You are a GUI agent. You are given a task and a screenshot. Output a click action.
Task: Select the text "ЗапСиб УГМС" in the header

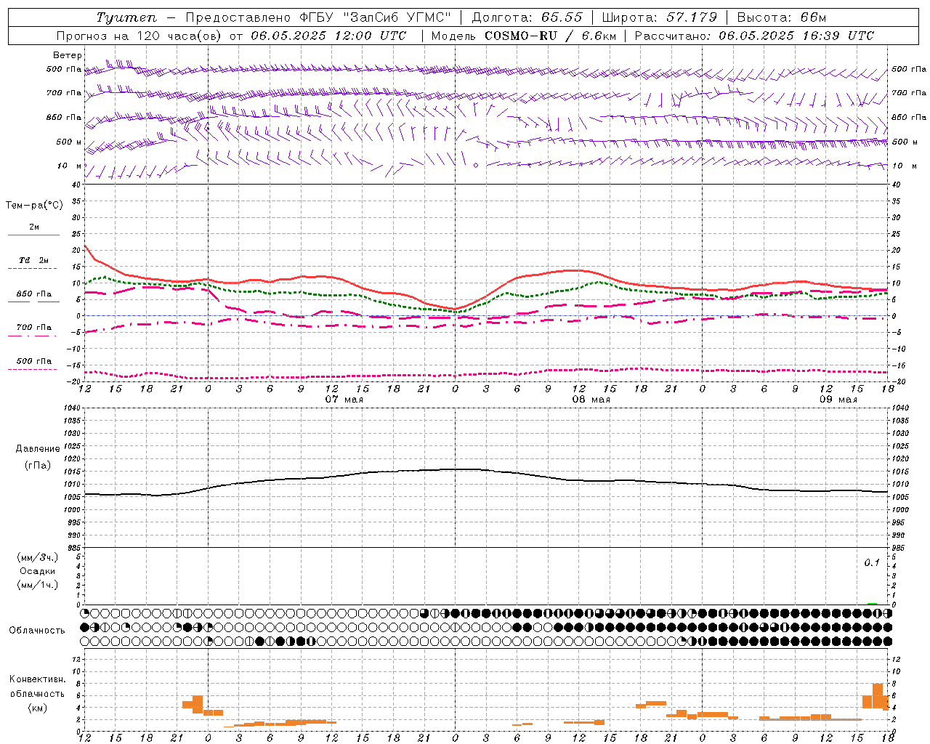(x=401, y=17)
